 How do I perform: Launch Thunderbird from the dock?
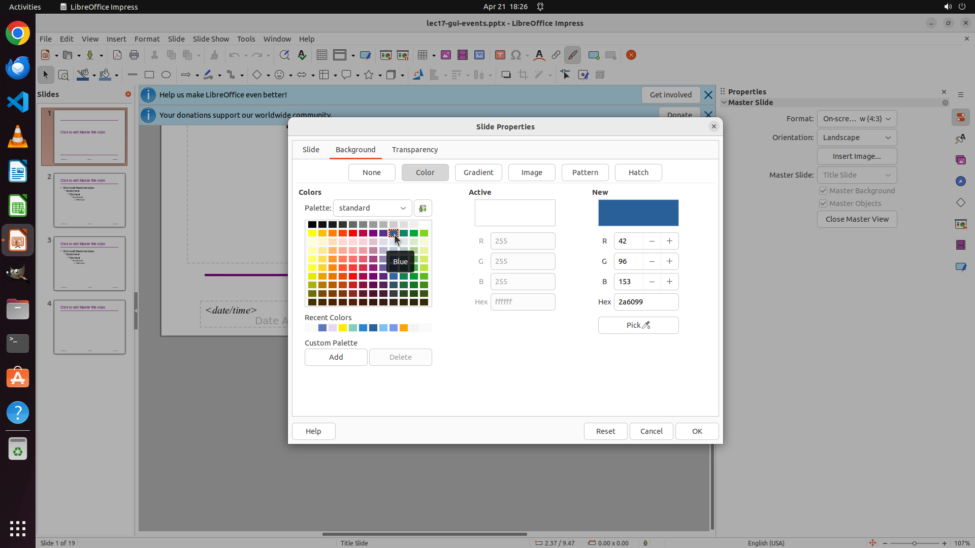18,67
